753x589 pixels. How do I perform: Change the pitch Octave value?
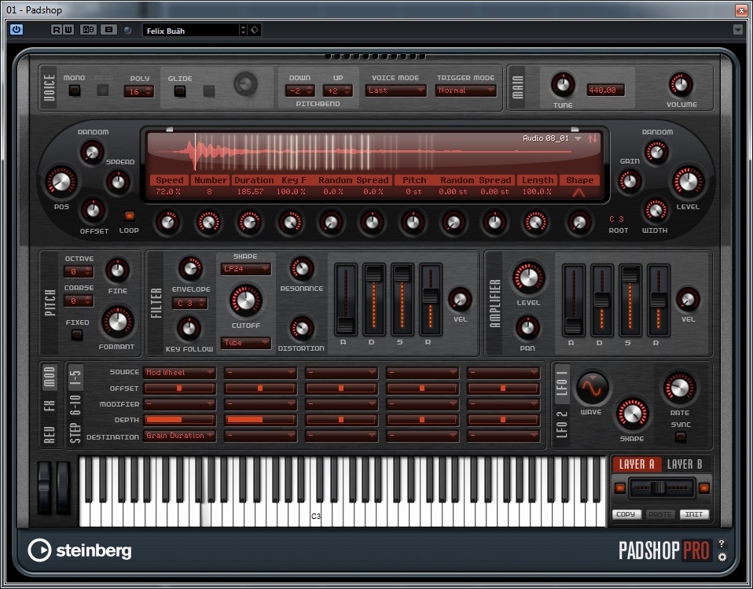click(79, 272)
